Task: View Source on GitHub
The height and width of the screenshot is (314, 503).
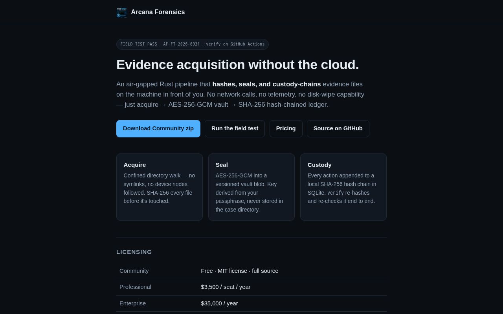Action: 338,129
